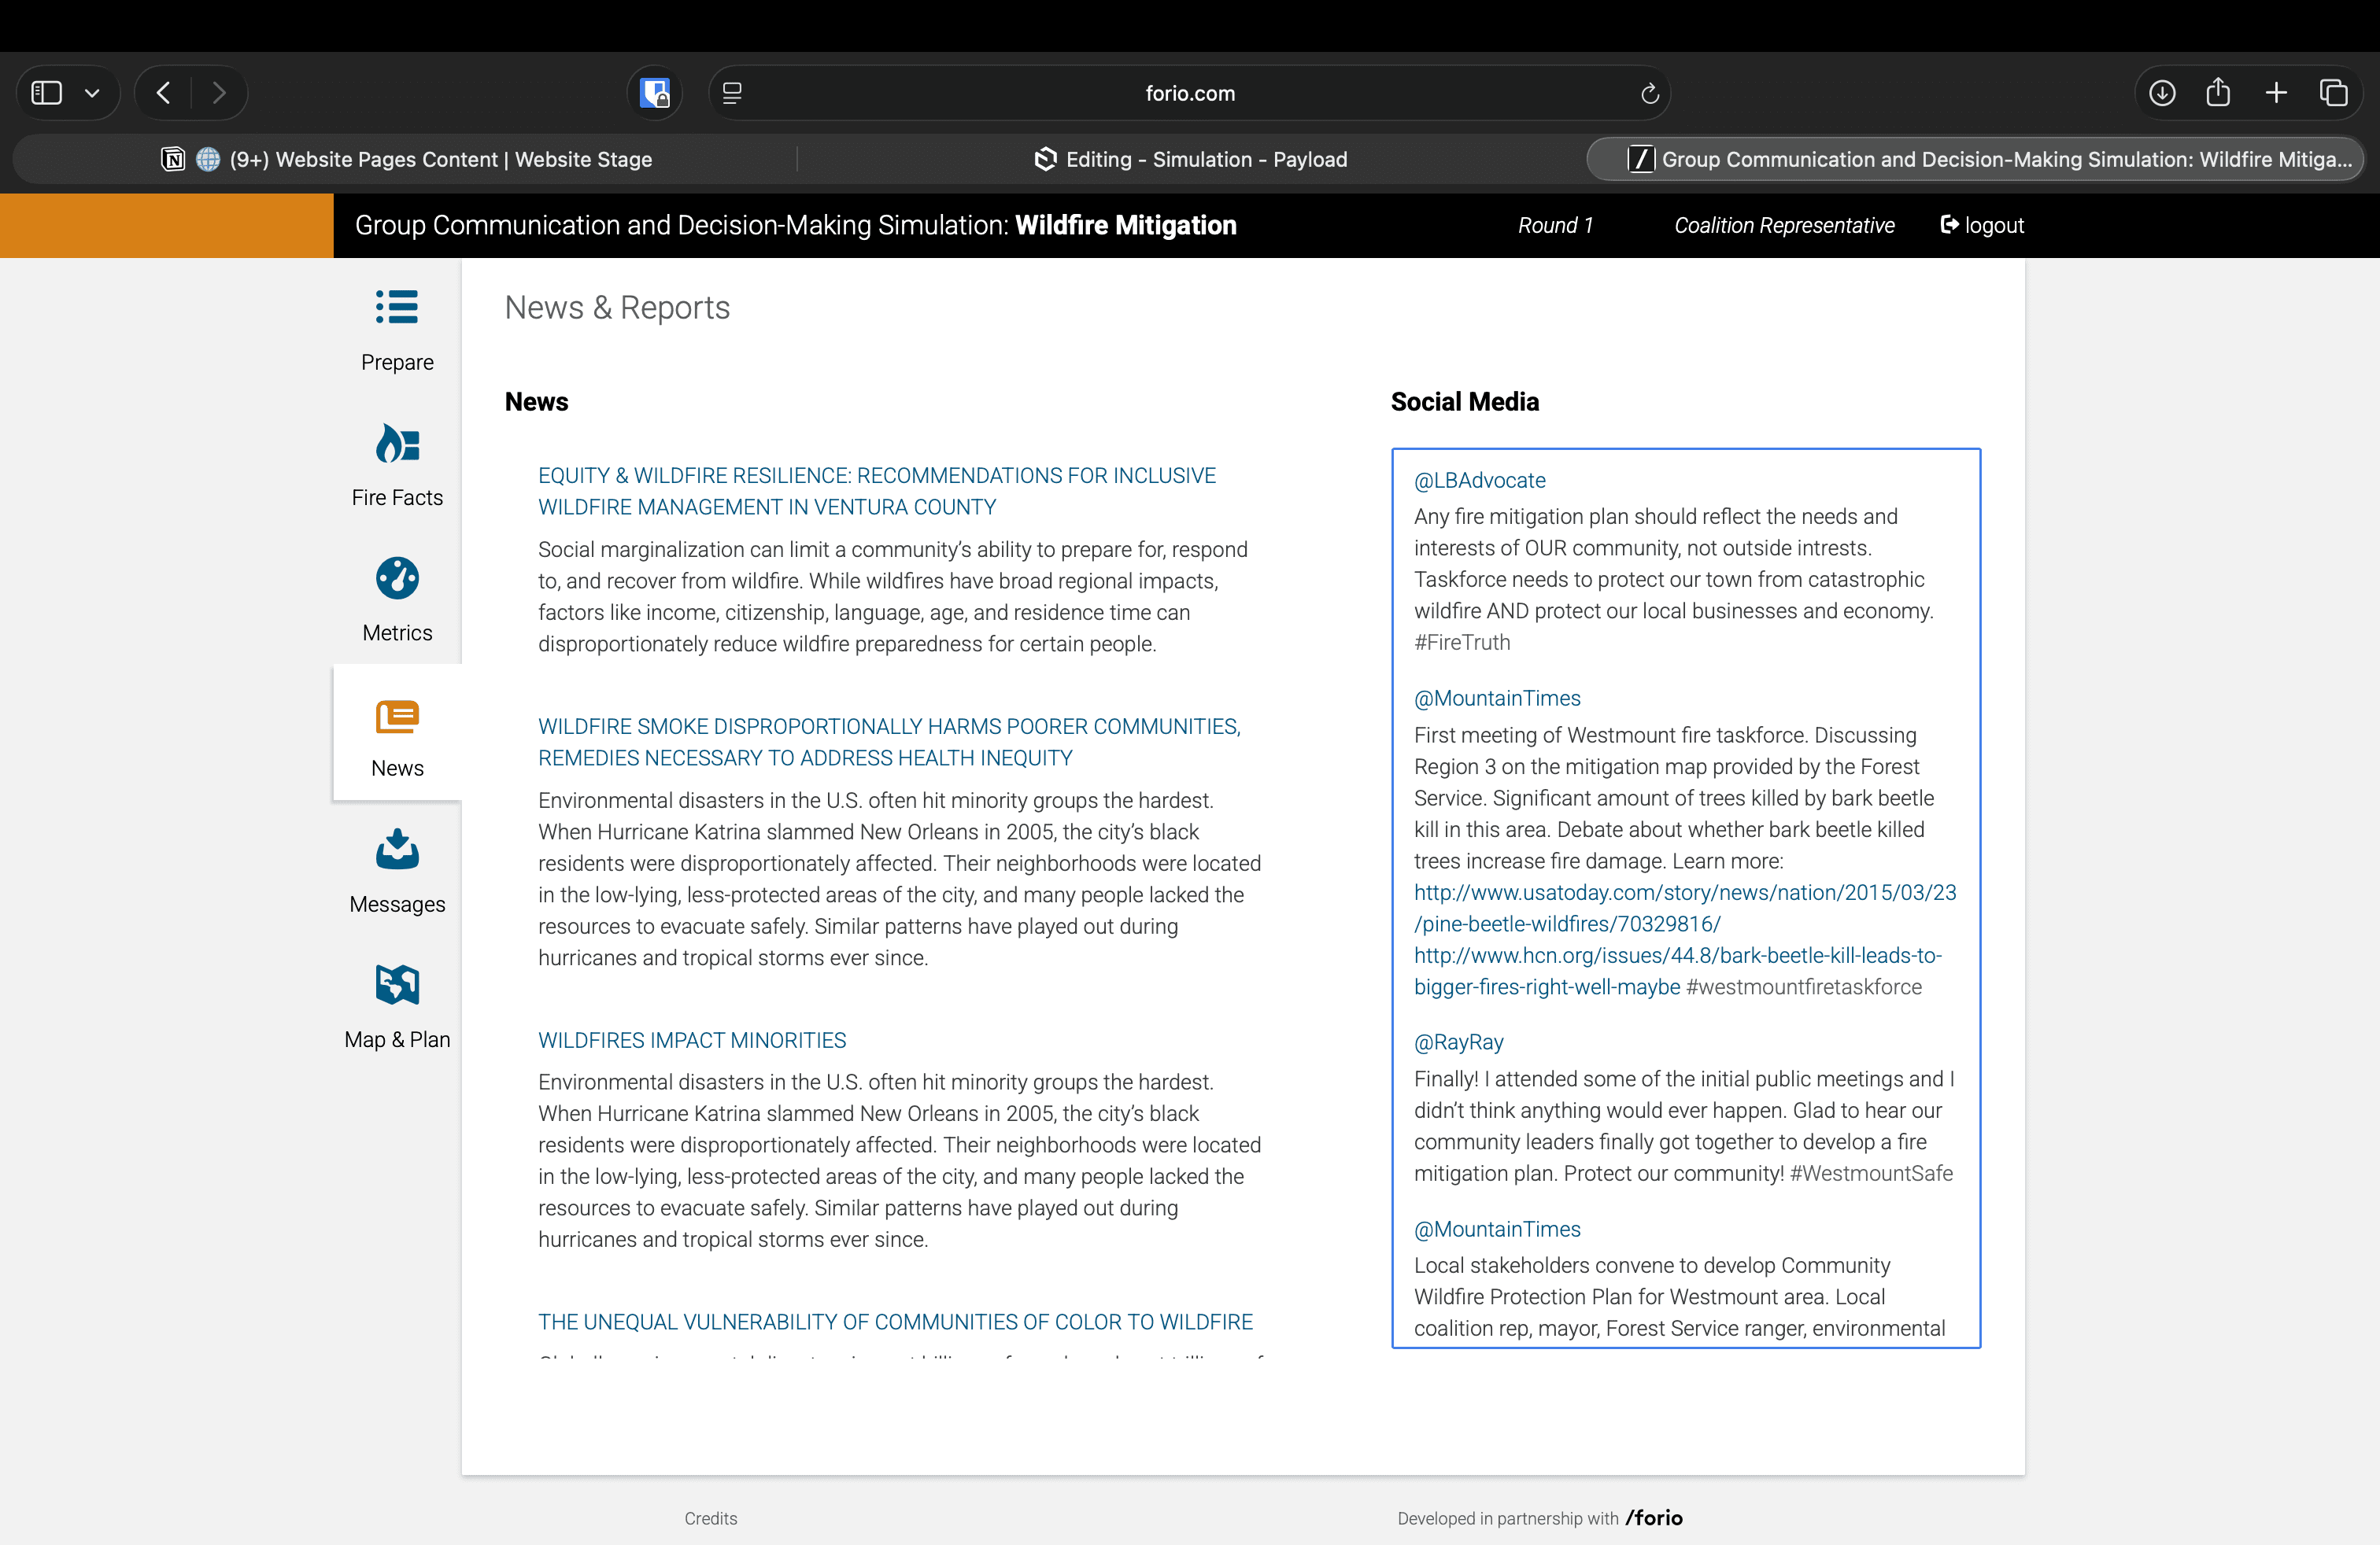Open the Metrics gauge icon
Screen dimensions: 2380x1545
397,579
